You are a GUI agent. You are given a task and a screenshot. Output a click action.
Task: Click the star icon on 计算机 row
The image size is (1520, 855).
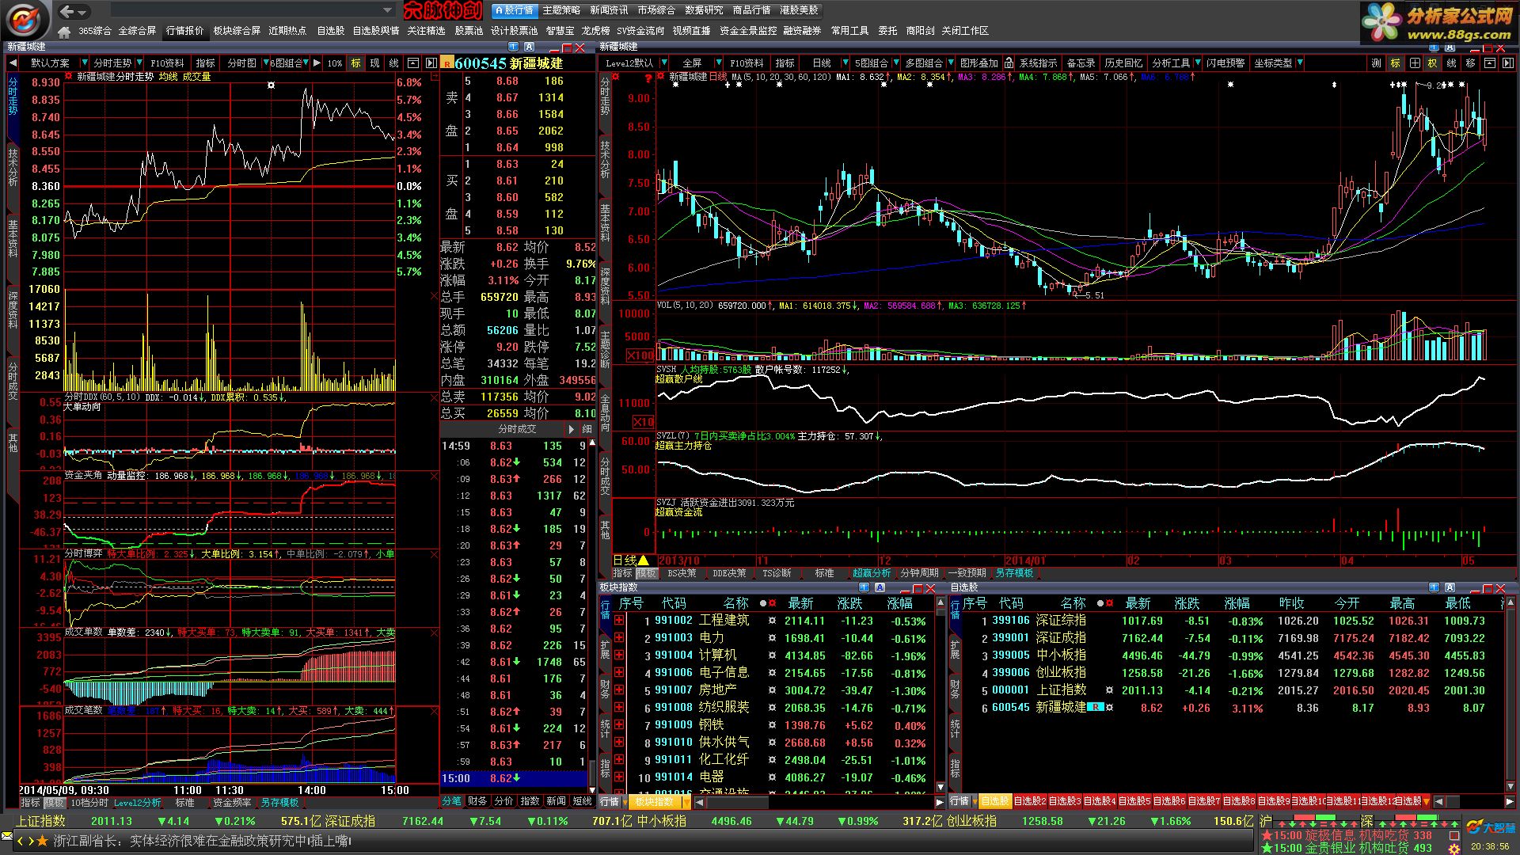click(772, 655)
